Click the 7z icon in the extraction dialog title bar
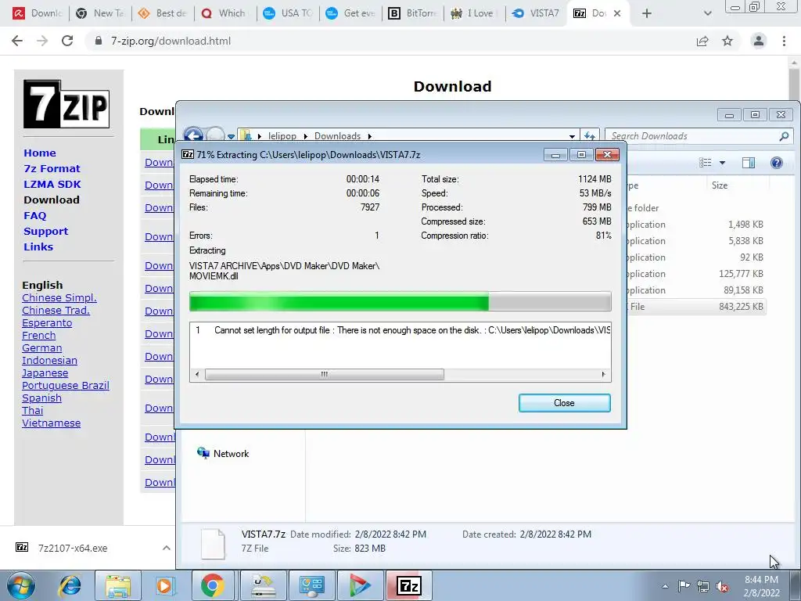801x601 pixels. tap(188, 154)
